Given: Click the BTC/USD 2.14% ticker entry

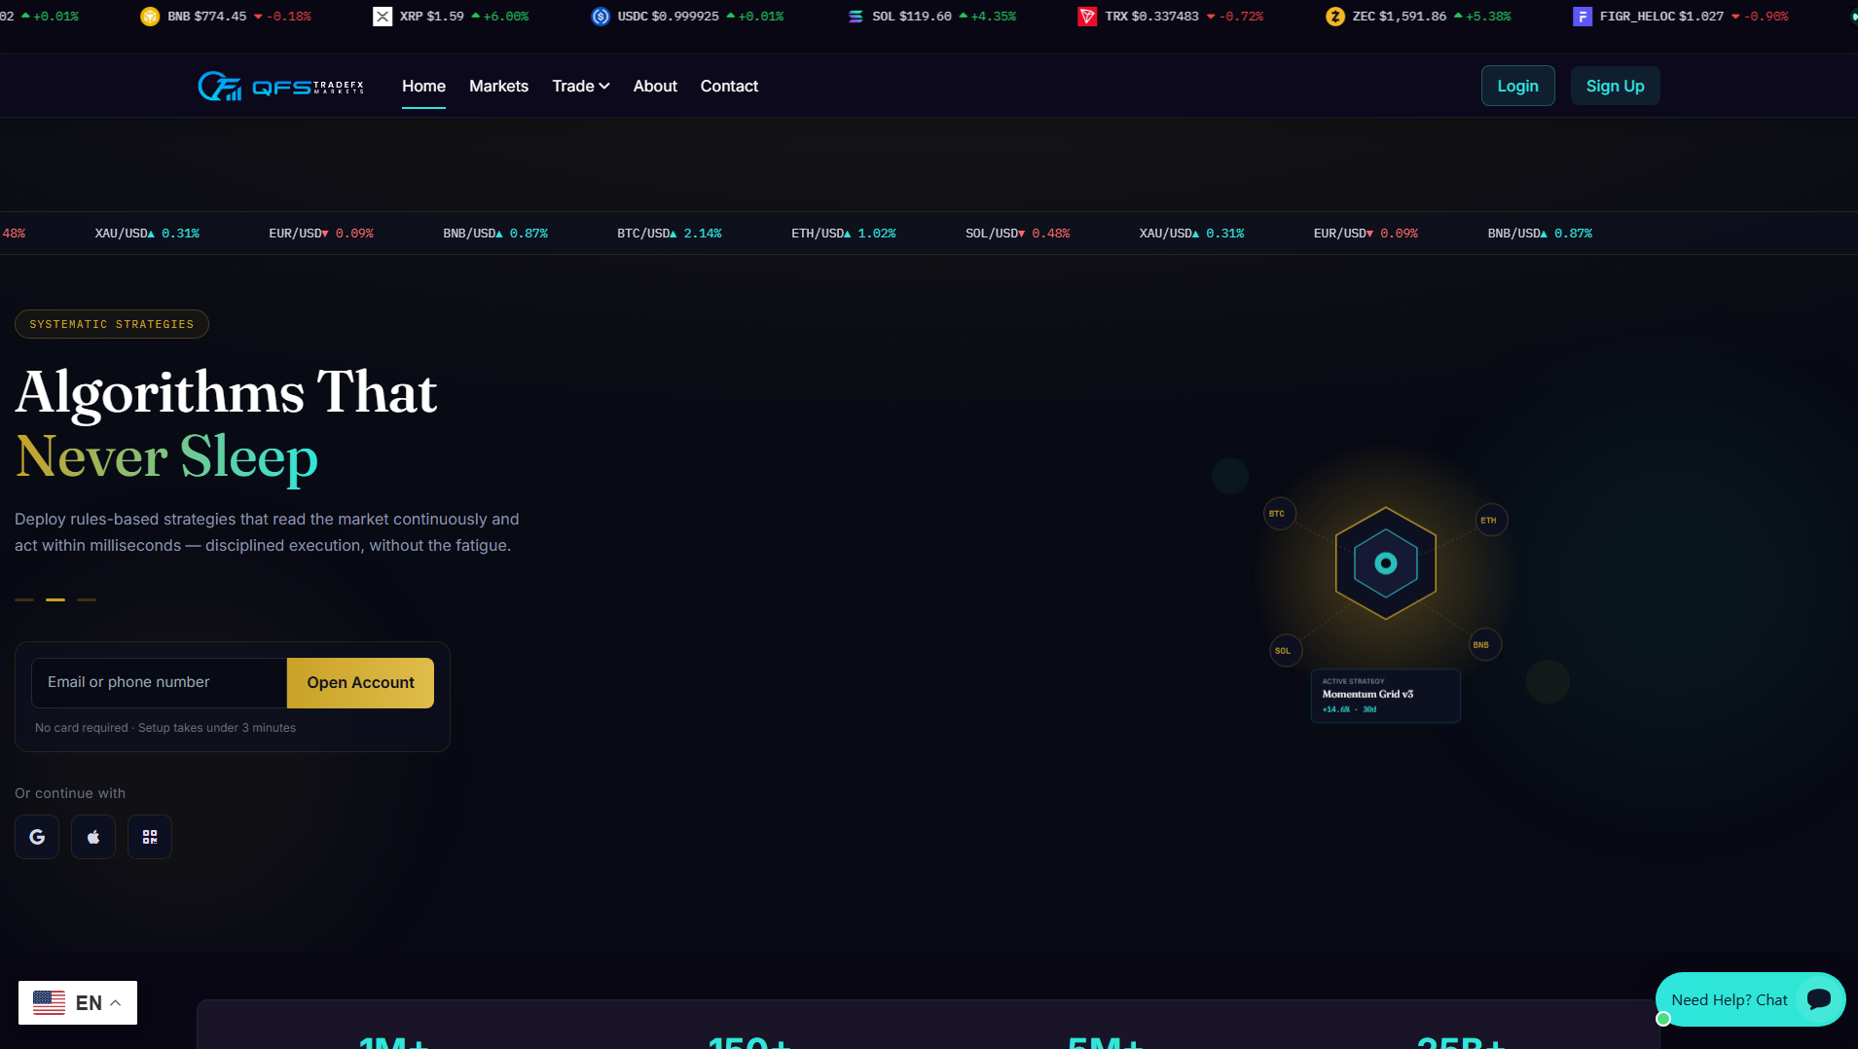Looking at the screenshot, I should (670, 234).
